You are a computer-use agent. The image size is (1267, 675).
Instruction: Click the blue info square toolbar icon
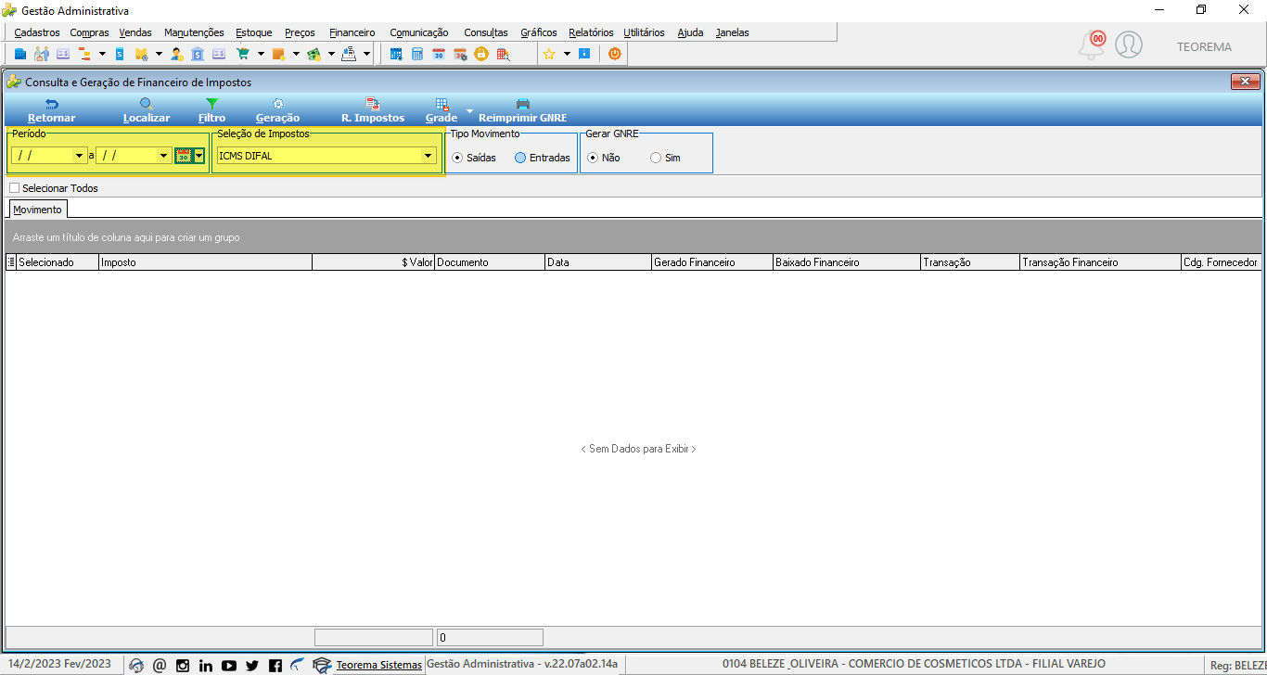[x=584, y=54]
